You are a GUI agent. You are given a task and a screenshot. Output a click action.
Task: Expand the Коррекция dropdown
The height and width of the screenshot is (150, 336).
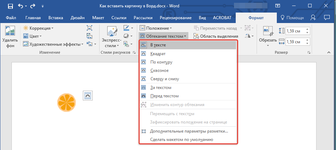[38, 28]
